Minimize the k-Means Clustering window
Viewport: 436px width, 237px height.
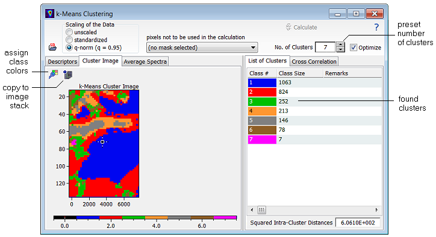[338, 14]
